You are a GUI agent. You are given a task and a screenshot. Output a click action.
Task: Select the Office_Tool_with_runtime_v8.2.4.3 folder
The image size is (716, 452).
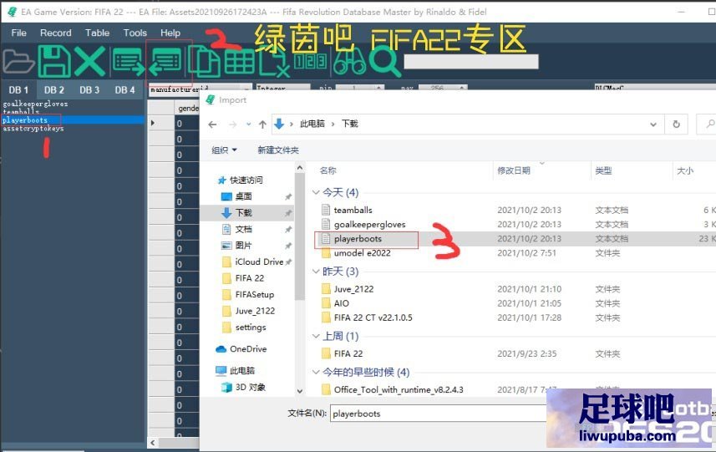pos(399,389)
